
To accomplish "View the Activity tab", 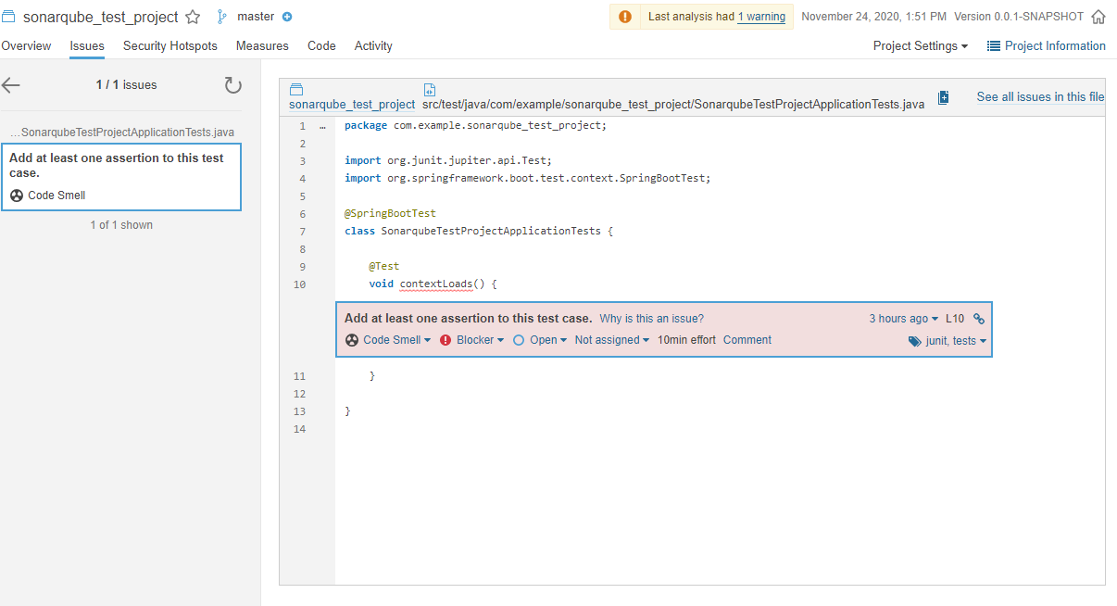I will coord(373,45).
